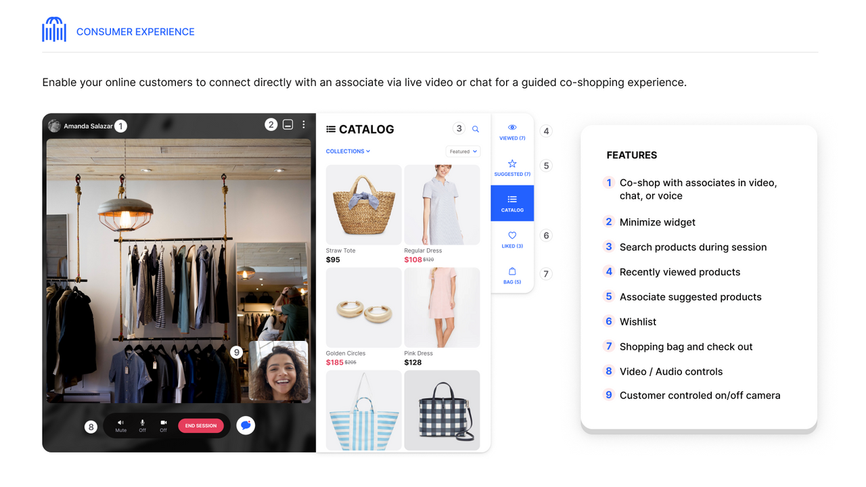Click the hamburger icon beside CATALOG title
Viewport: 866px width, 487px height.
(x=329, y=129)
